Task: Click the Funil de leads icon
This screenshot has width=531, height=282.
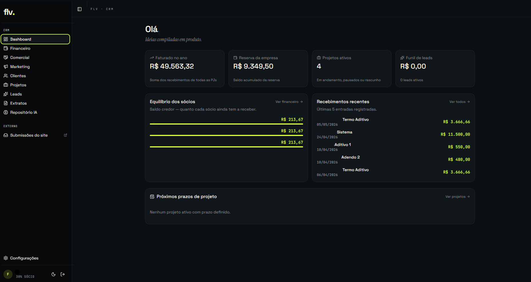Action: coord(402,58)
